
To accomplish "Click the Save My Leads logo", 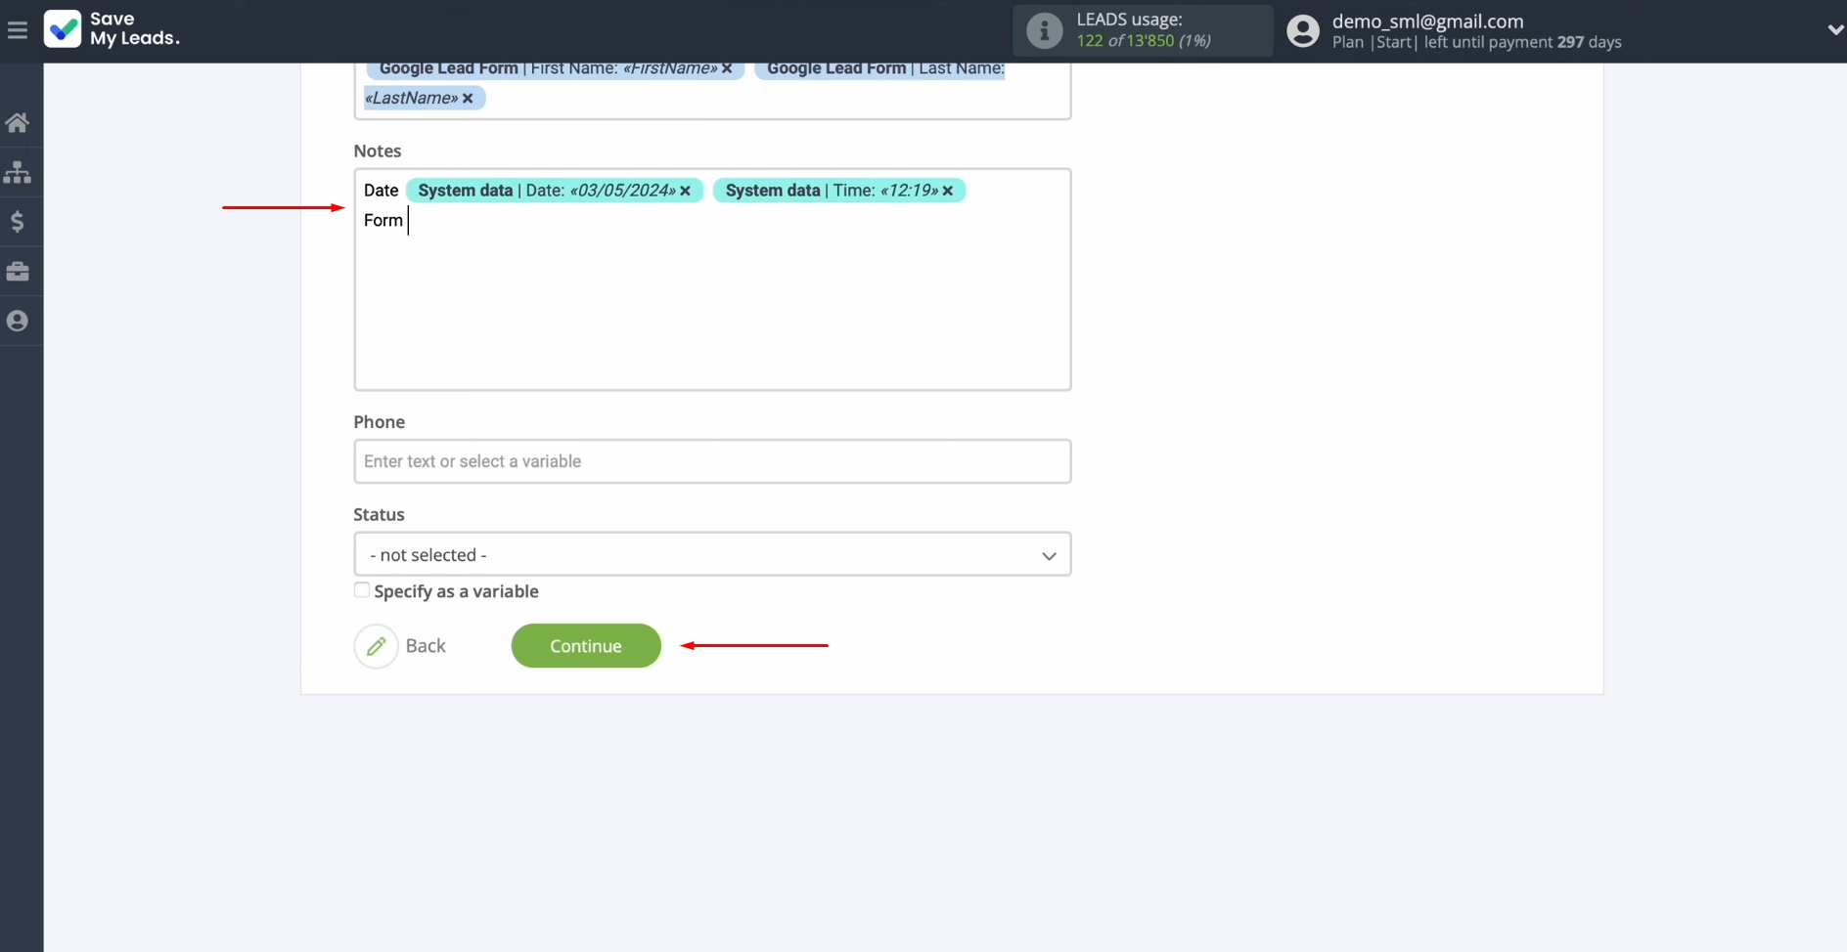I will point(113,29).
